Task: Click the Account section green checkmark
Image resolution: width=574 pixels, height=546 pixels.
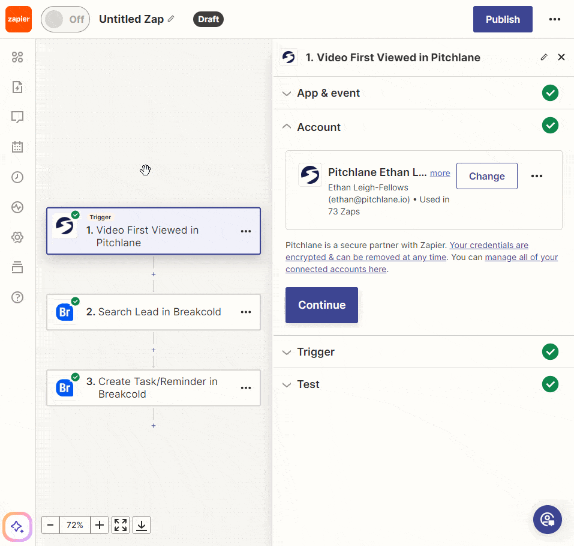Action: [x=550, y=126]
